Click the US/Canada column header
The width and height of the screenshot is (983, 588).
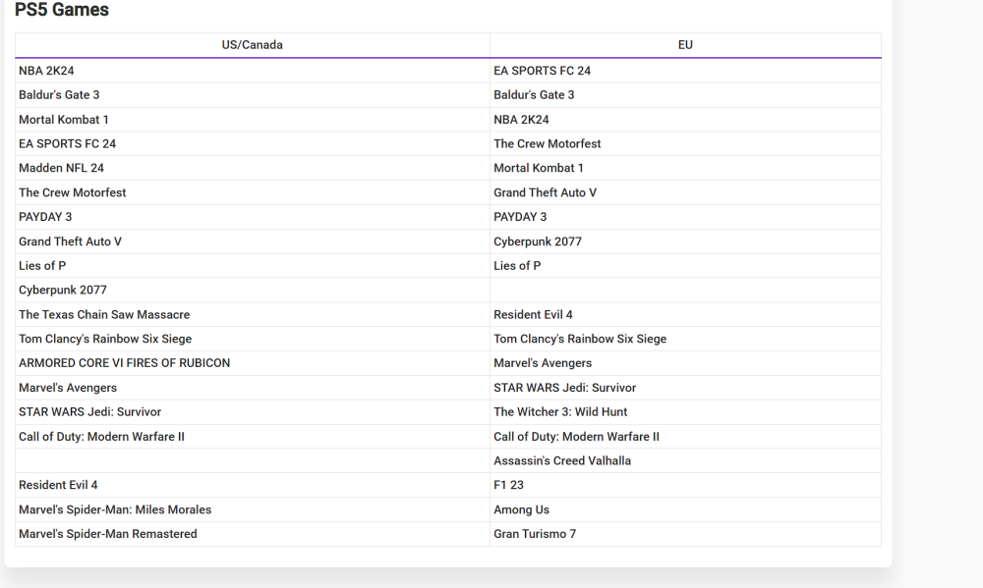click(x=252, y=45)
